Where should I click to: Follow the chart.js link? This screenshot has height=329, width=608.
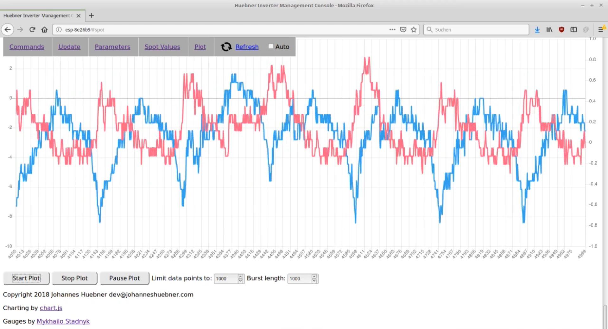pos(51,308)
